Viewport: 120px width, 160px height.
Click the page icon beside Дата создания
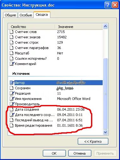point(12,109)
